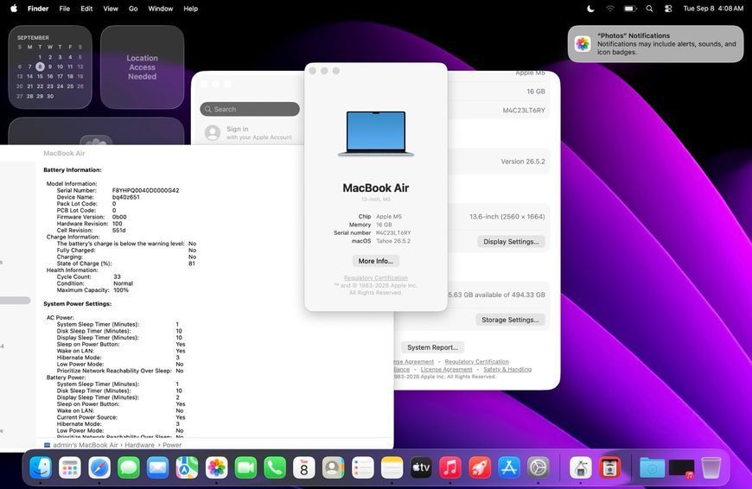
Task: Launch Apple TV from the Dock
Action: point(421,468)
